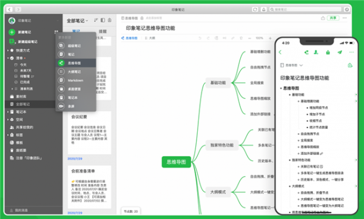The image size is (364, 219).
Task: Switch to the 大纲 view tab in editor
Action: (x=150, y=38)
